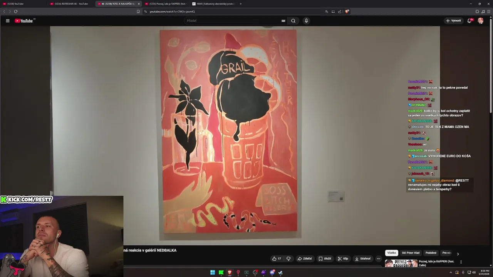Translate page icon in address bar

[327, 12]
